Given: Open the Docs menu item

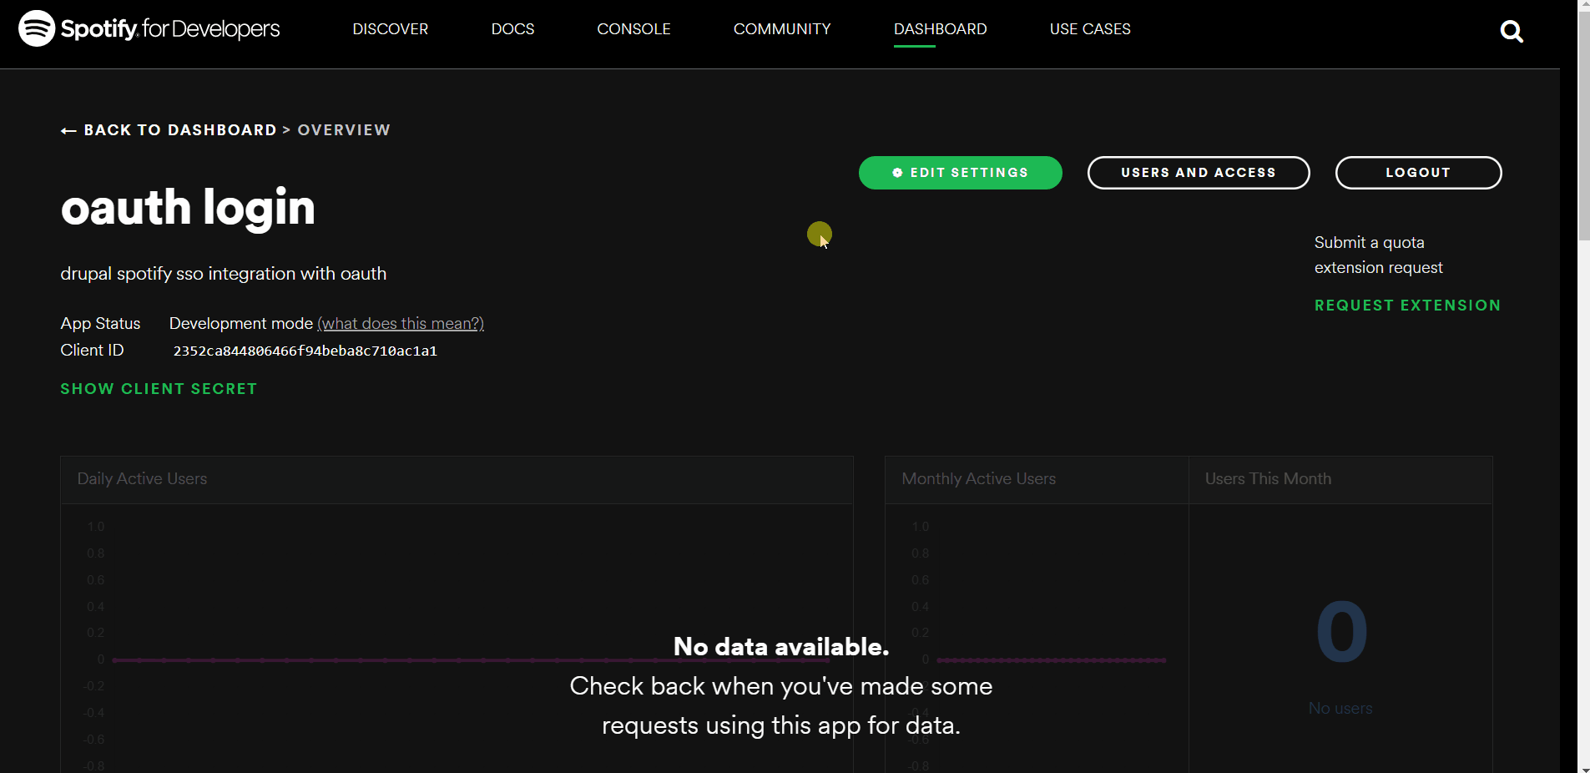Looking at the screenshot, I should coord(512,29).
